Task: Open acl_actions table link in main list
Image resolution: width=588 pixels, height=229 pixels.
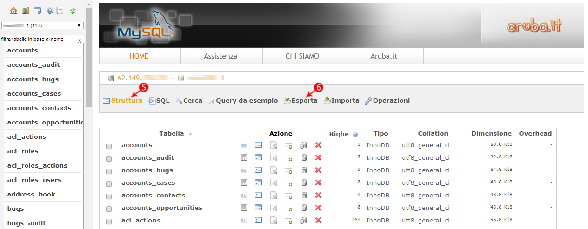Action: [x=140, y=221]
